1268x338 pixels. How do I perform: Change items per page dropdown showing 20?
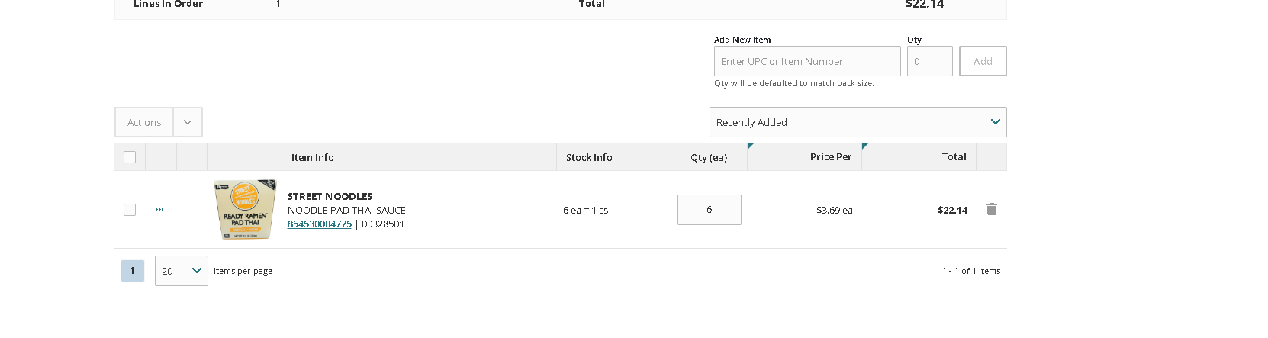(181, 271)
